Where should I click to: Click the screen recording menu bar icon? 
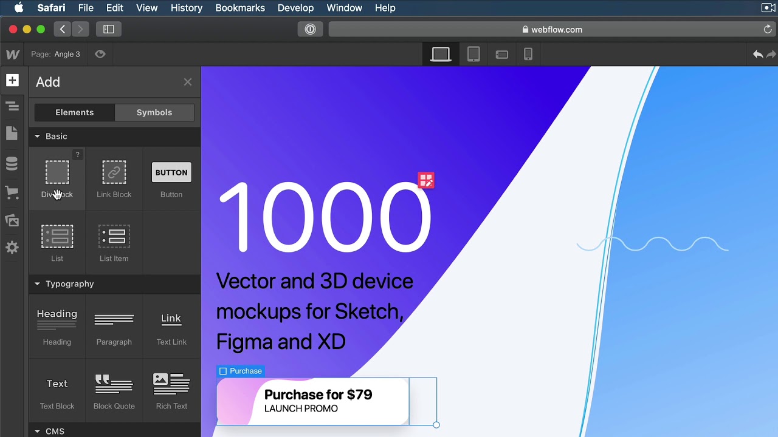[x=768, y=8]
